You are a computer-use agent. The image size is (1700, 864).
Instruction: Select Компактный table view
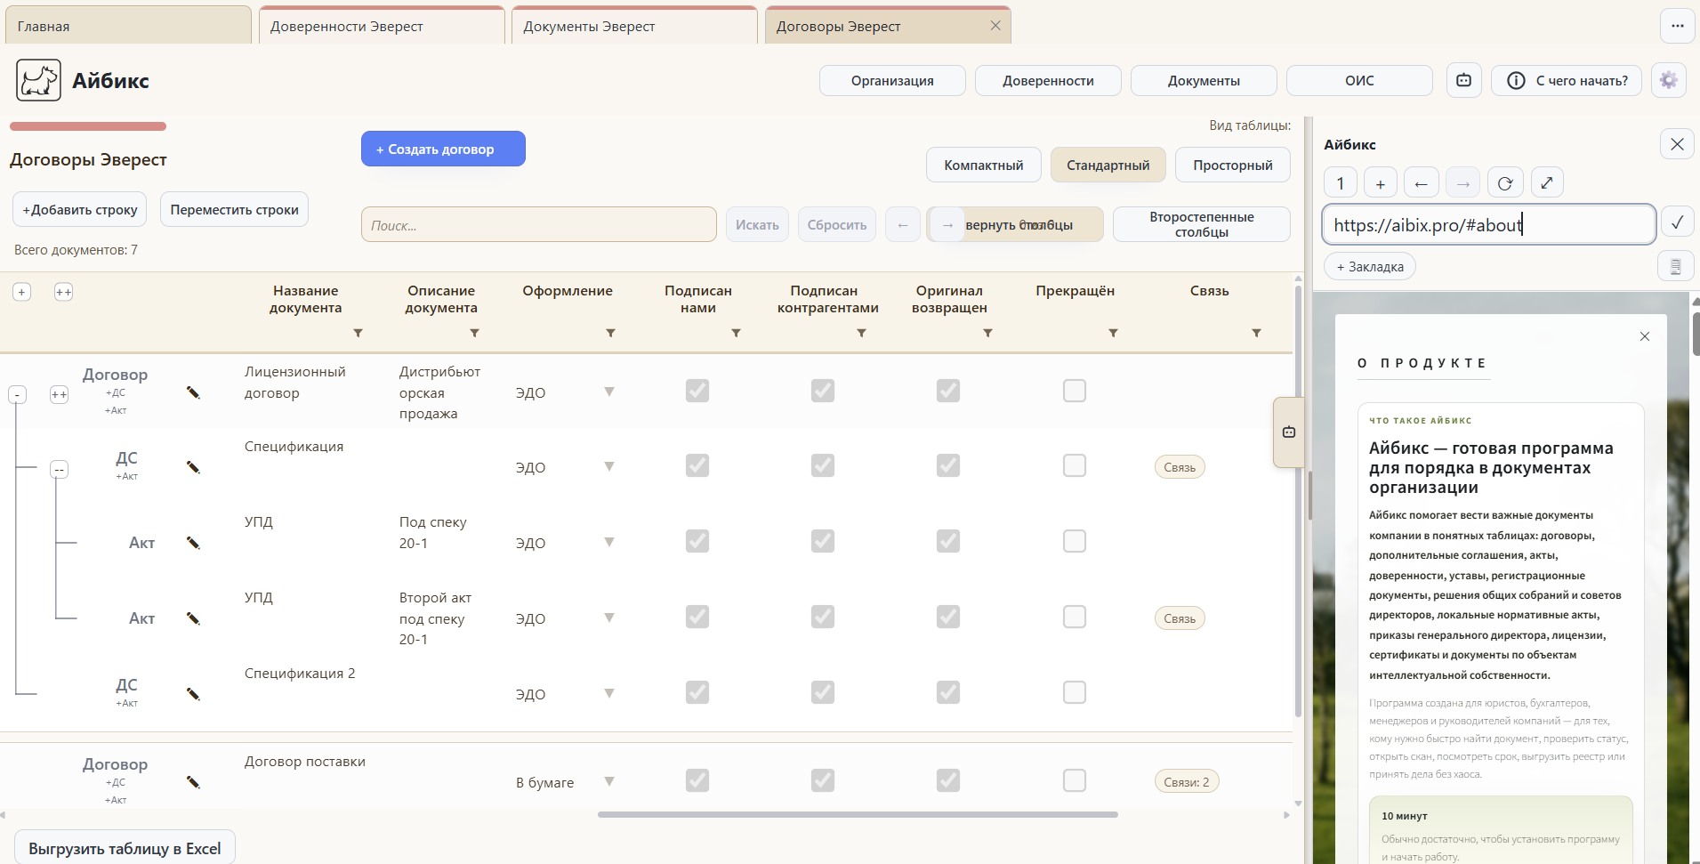(983, 165)
